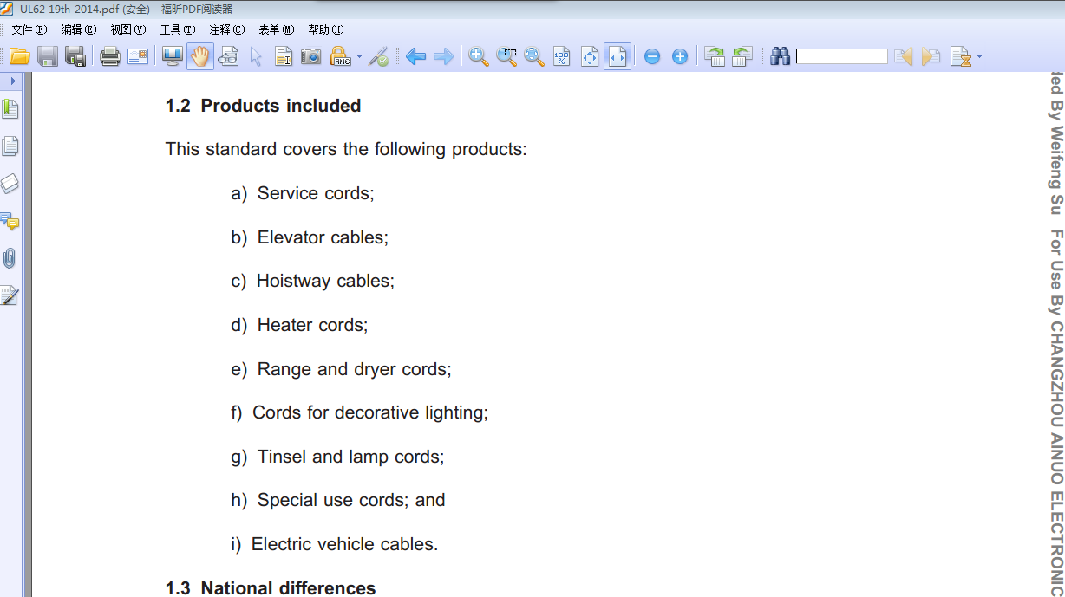Expand the left navigation panel arrow
This screenshot has width=1065, height=597.
point(13,81)
